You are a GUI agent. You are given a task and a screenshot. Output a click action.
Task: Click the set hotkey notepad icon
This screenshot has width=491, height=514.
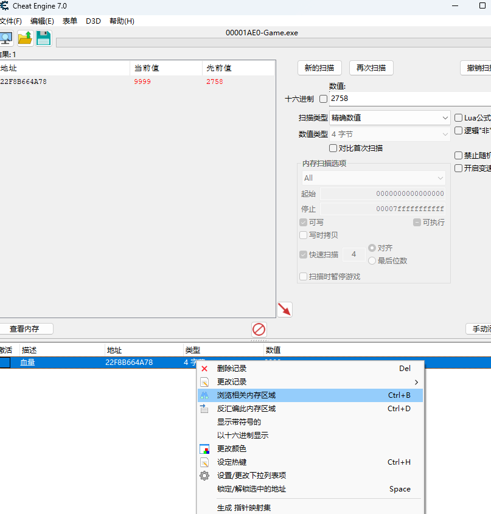click(204, 462)
